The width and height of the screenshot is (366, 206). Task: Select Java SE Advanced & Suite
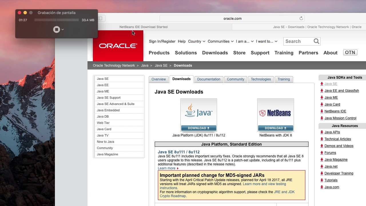119,104
